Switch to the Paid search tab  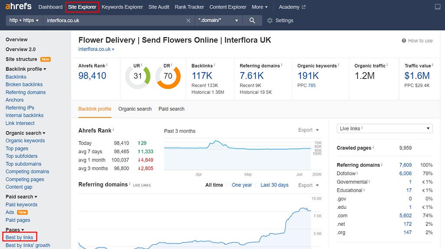click(x=171, y=109)
